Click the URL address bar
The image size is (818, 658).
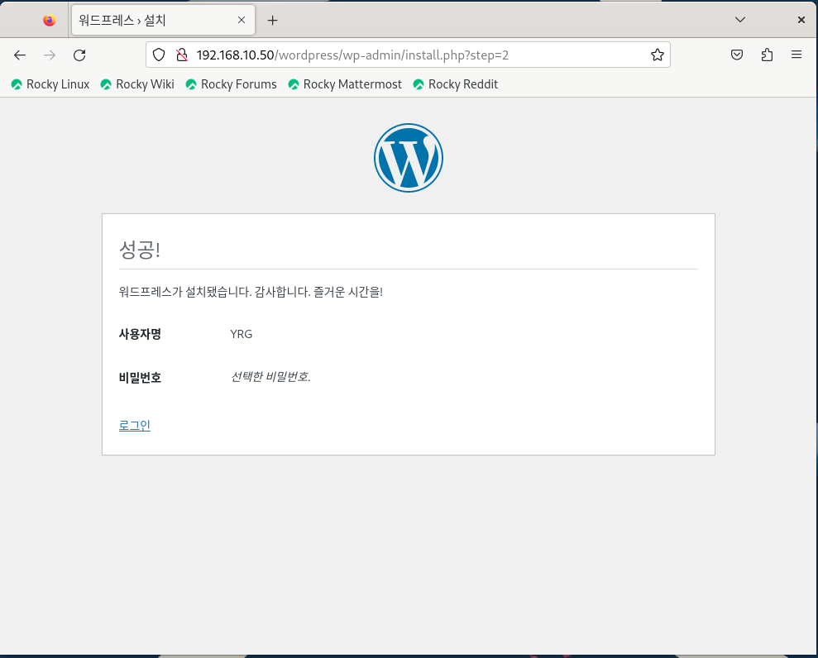coord(408,55)
